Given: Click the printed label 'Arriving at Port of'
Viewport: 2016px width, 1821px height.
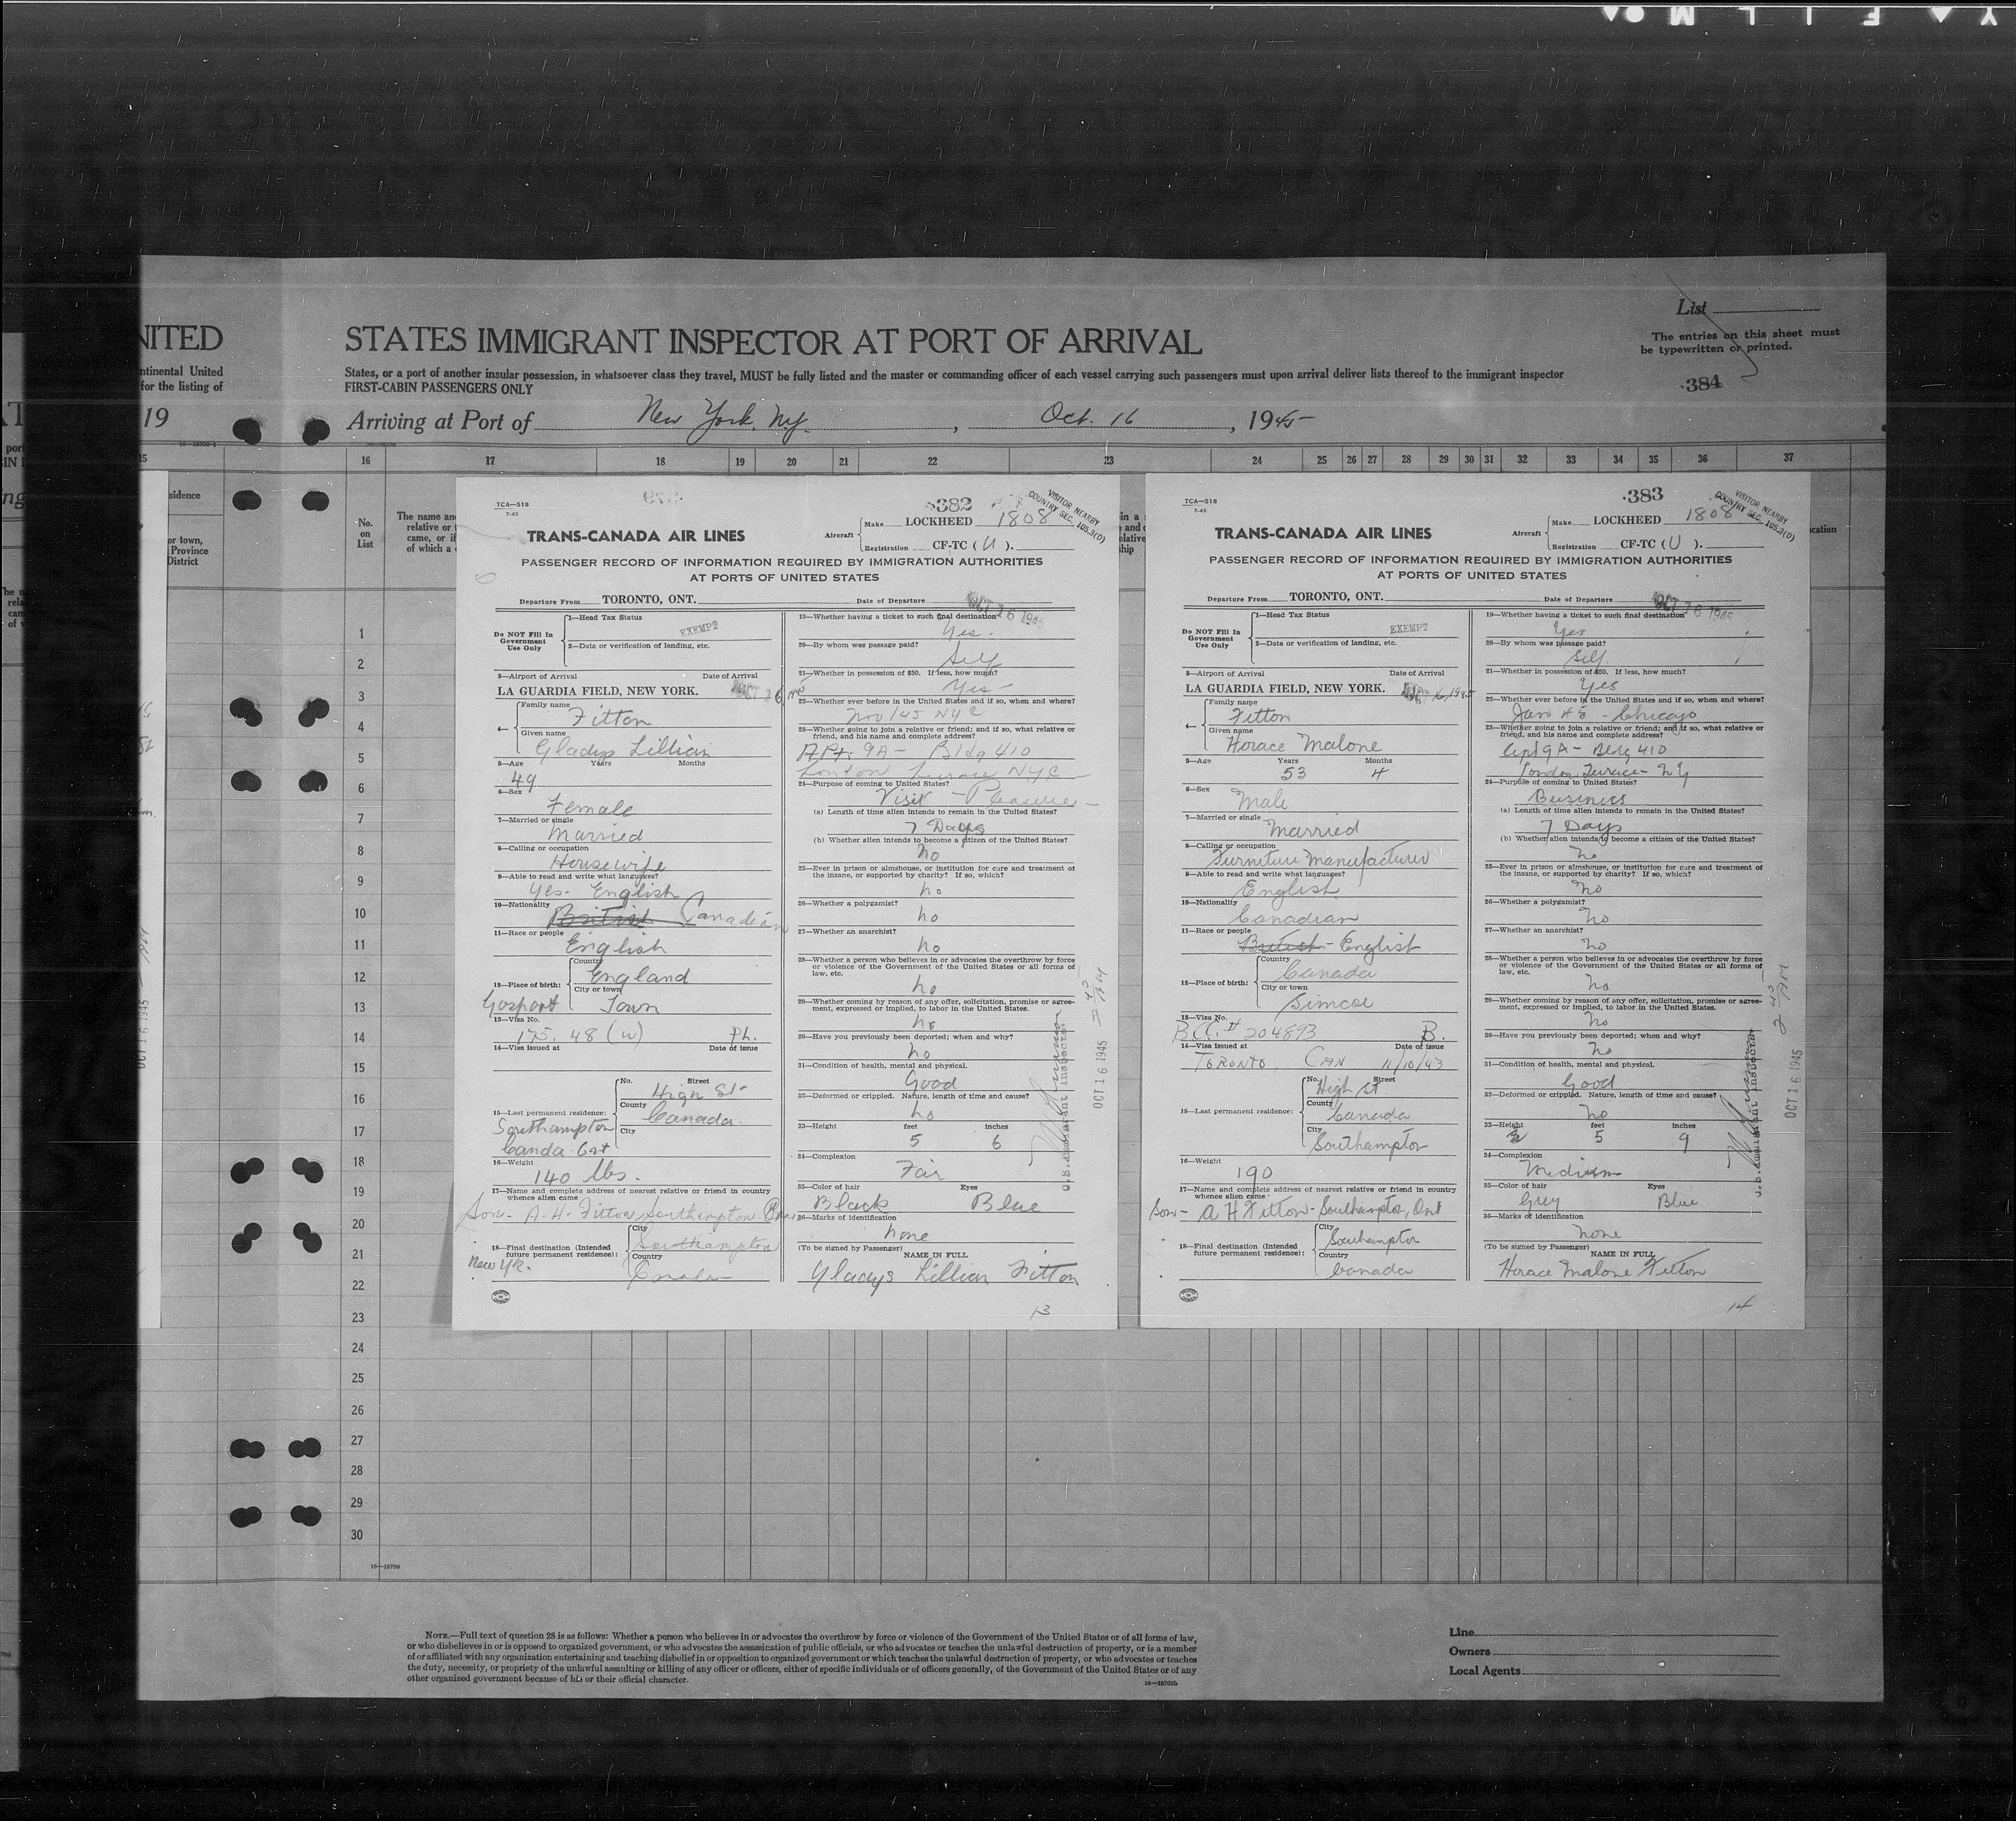Looking at the screenshot, I should pyautogui.click(x=439, y=422).
